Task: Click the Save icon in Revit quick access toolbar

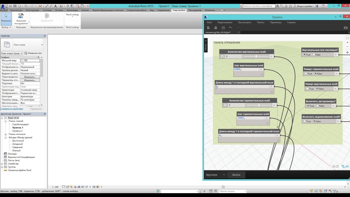Action: 15,6
